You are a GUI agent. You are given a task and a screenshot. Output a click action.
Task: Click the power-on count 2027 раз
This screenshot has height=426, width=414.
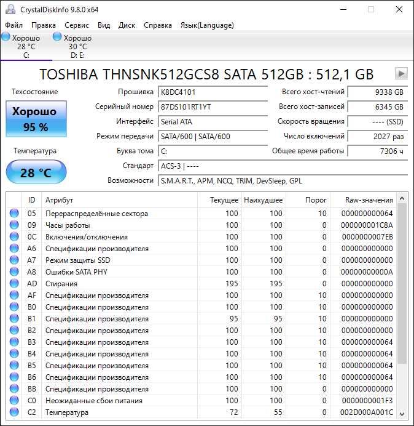coord(377,136)
